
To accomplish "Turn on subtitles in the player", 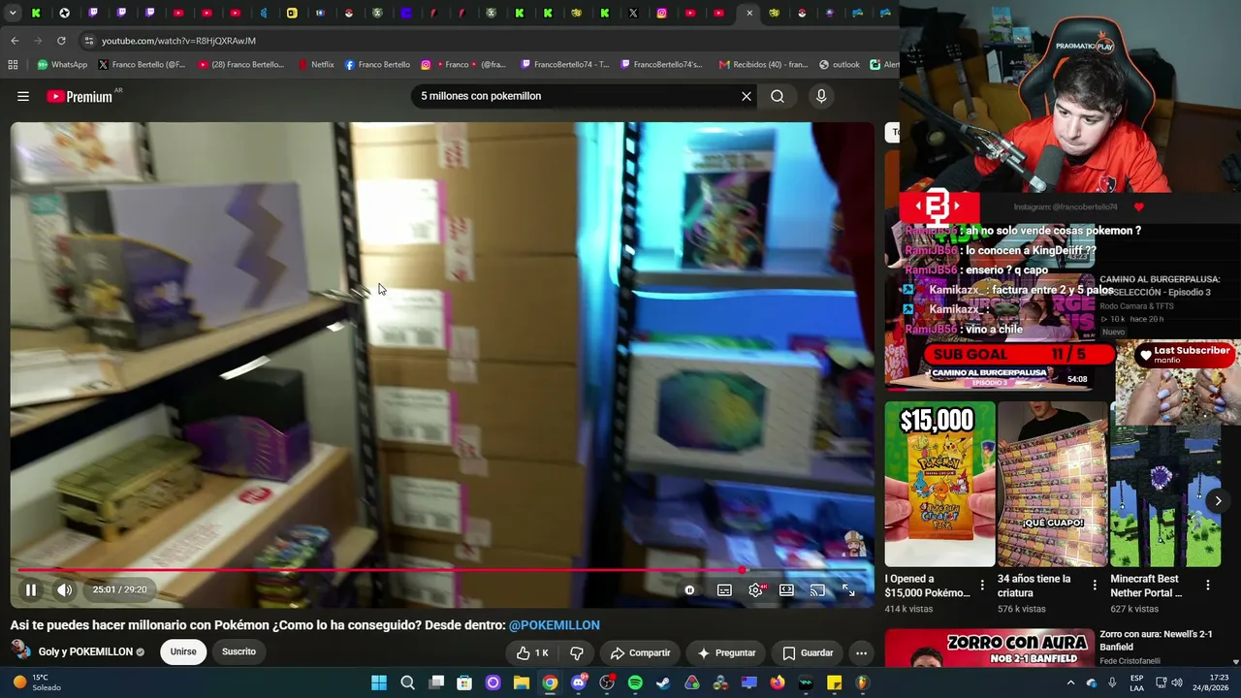I will point(724,589).
